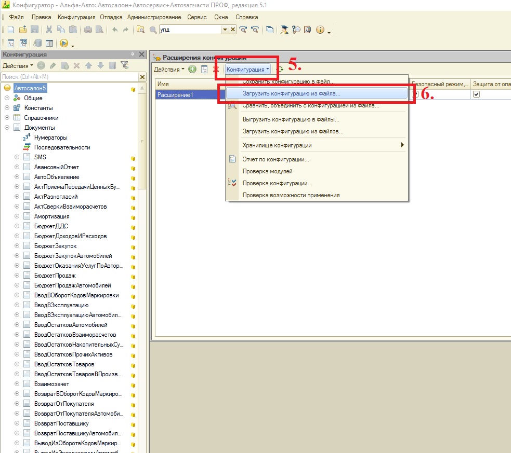Click the Save floppy disk toolbar icon
This screenshot has height=453, width=511.
coord(34,30)
